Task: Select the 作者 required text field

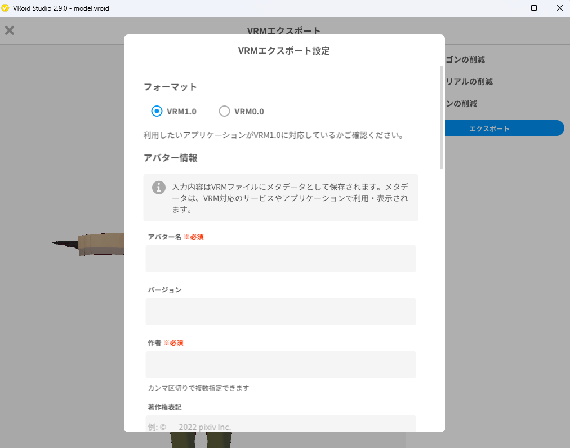Action: (280, 365)
